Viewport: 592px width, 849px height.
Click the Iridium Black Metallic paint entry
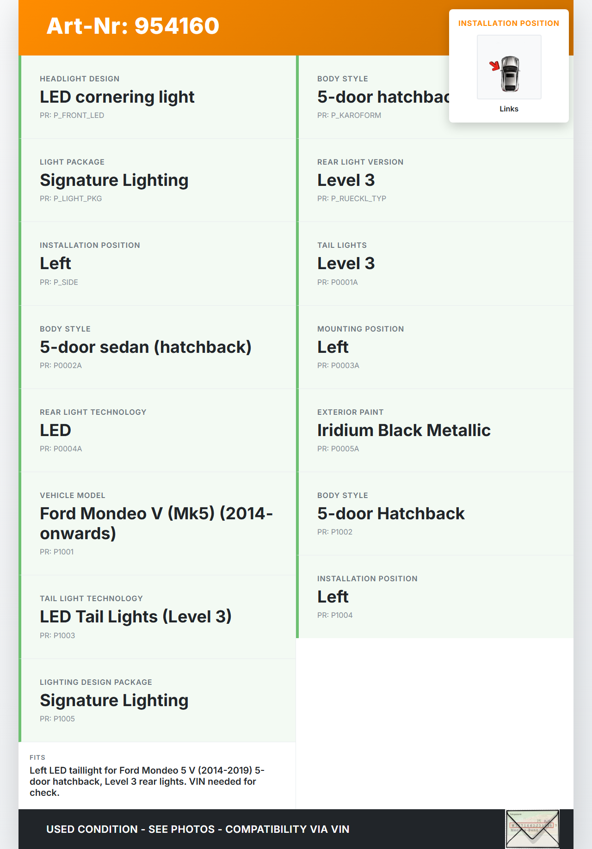[403, 431]
